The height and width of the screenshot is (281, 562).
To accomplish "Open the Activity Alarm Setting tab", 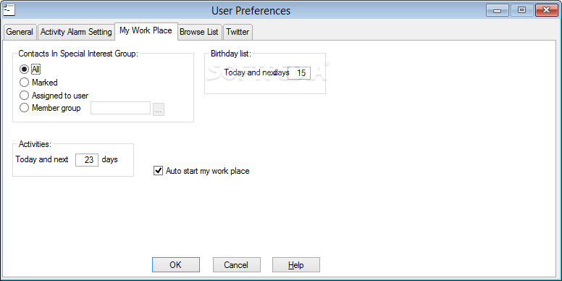I will [76, 32].
